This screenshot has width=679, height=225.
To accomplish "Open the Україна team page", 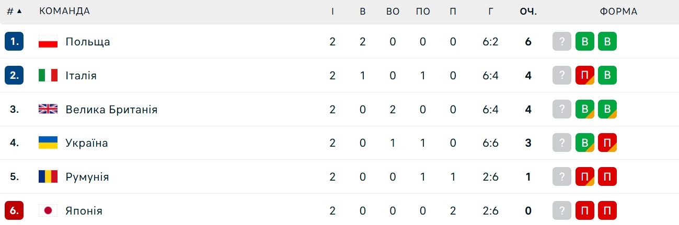I will (x=87, y=143).
